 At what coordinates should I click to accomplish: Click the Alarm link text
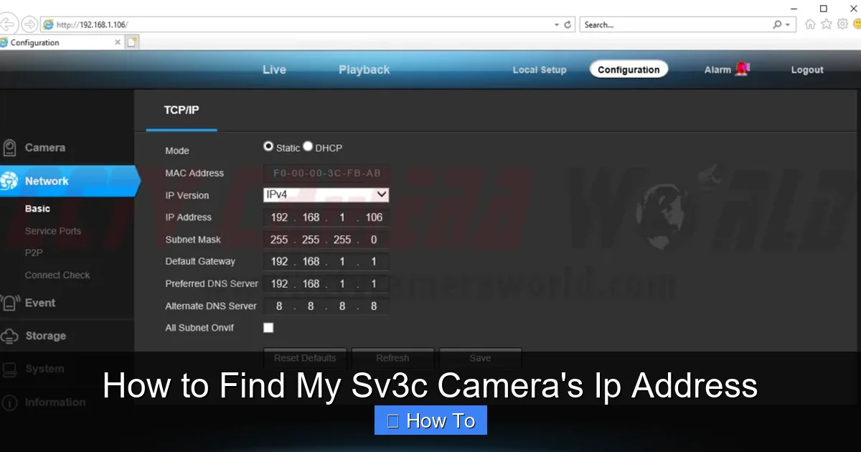(717, 70)
